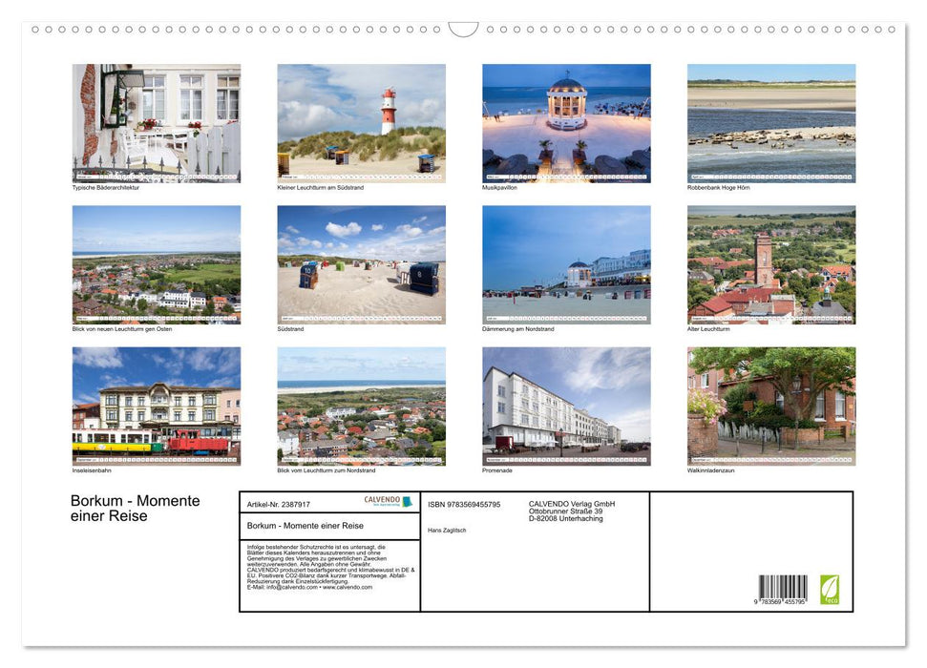Screen dimensions: 927x668
Task: Click the author name 'Hans Zaglitsch'
Action: [447, 531]
